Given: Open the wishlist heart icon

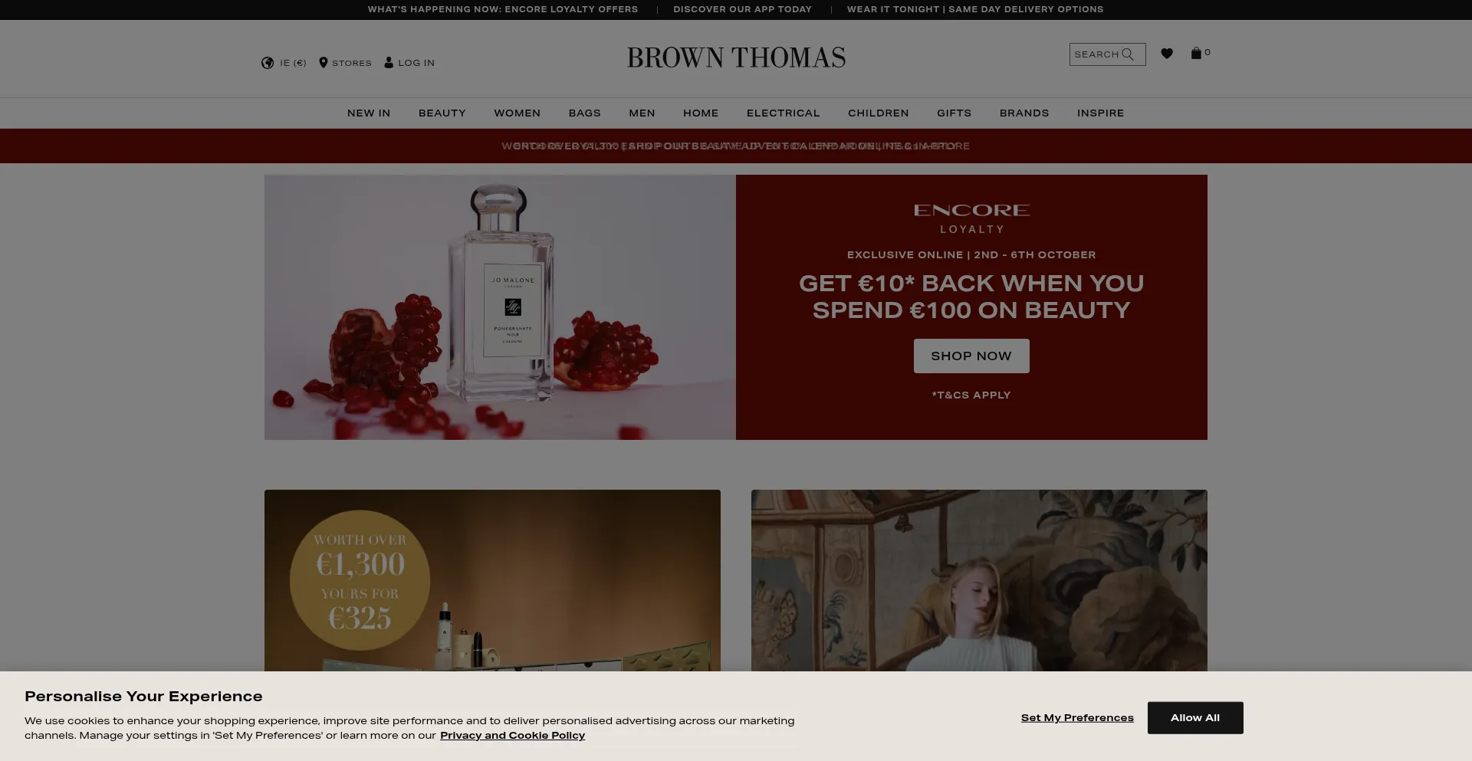Looking at the screenshot, I should [x=1167, y=54].
